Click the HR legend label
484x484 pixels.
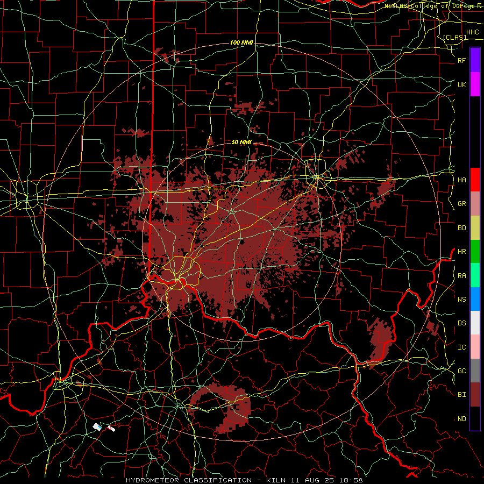tap(461, 252)
